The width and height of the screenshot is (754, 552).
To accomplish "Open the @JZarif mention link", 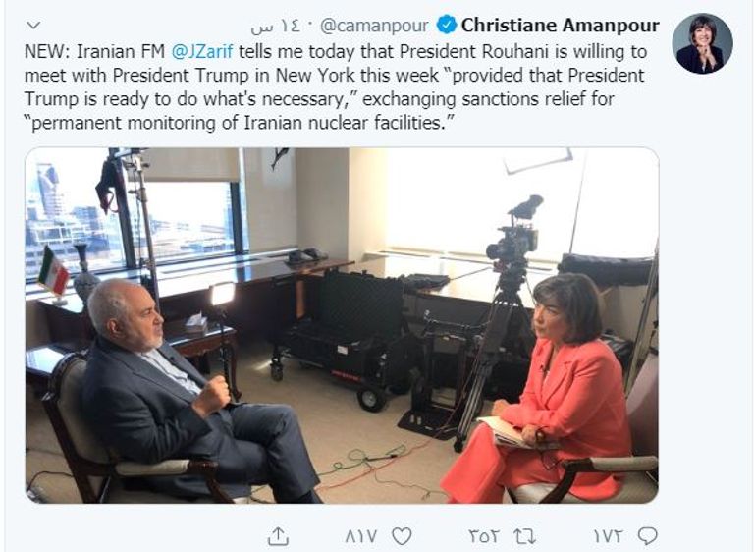I will coord(202,51).
